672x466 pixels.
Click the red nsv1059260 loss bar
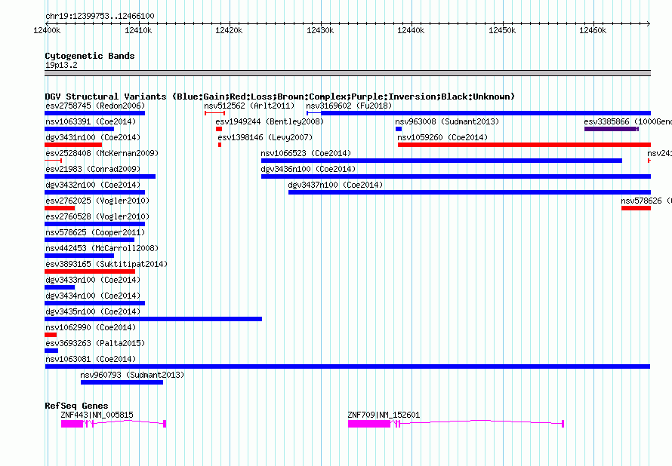point(524,145)
